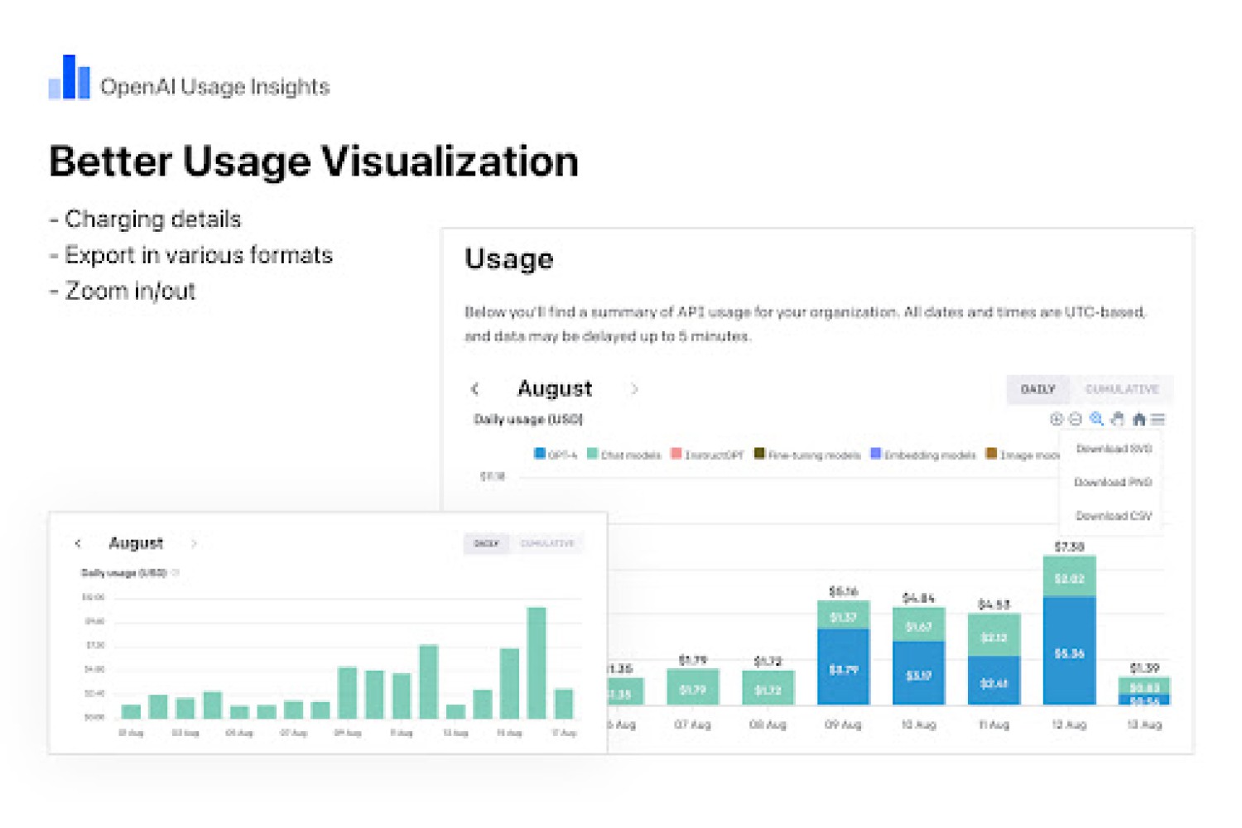Image resolution: width=1242 pixels, height=828 pixels.
Task: Click the 'Zoom in/out' bullet
Action: click(123, 291)
